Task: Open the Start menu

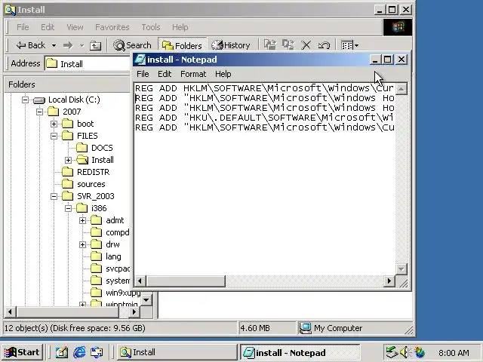Action: click(22, 352)
